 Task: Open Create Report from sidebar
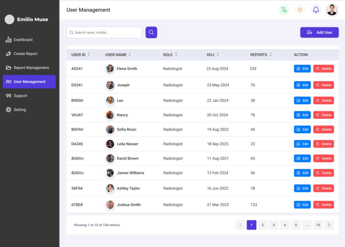pyautogui.click(x=25, y=54)
